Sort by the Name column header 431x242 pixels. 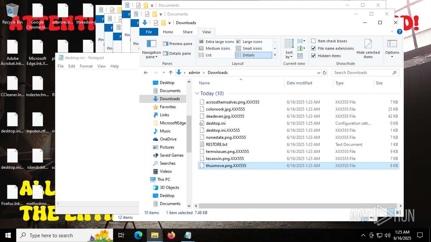240,83
